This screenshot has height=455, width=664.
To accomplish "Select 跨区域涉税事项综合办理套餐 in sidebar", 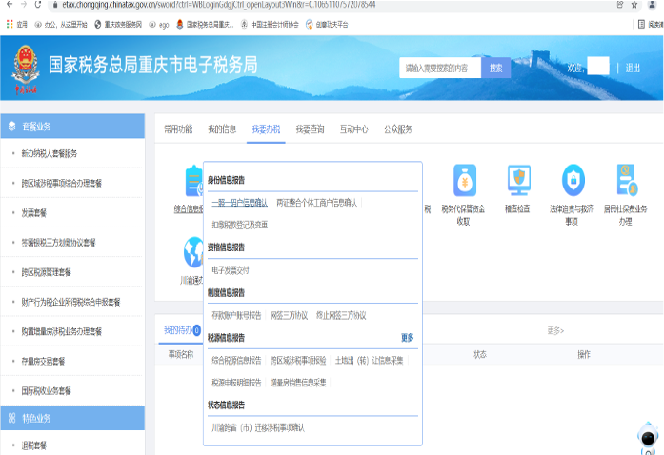I will pyautogui.click(x=61, y=184).
